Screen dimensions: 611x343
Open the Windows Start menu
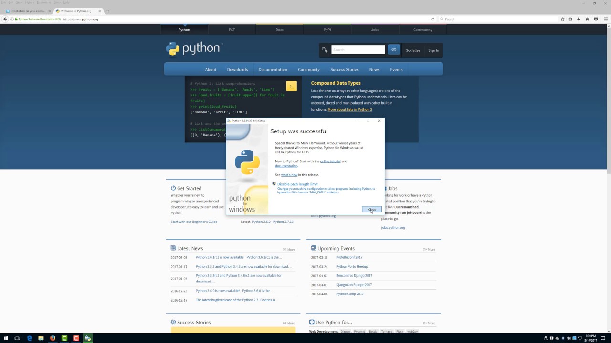click(x=5, y=338)
